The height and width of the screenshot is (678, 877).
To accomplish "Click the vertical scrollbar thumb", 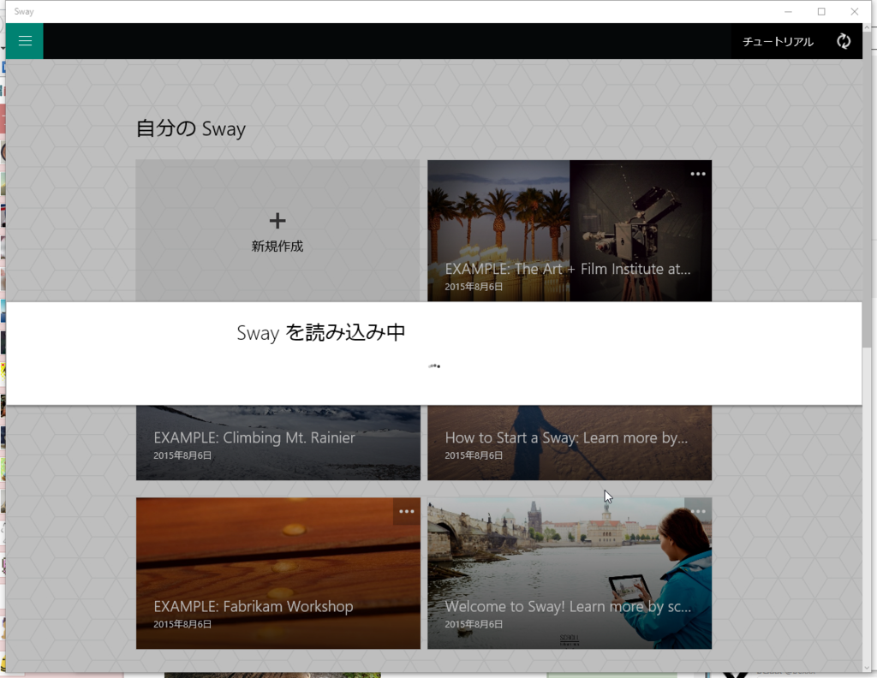I will 867,187.
